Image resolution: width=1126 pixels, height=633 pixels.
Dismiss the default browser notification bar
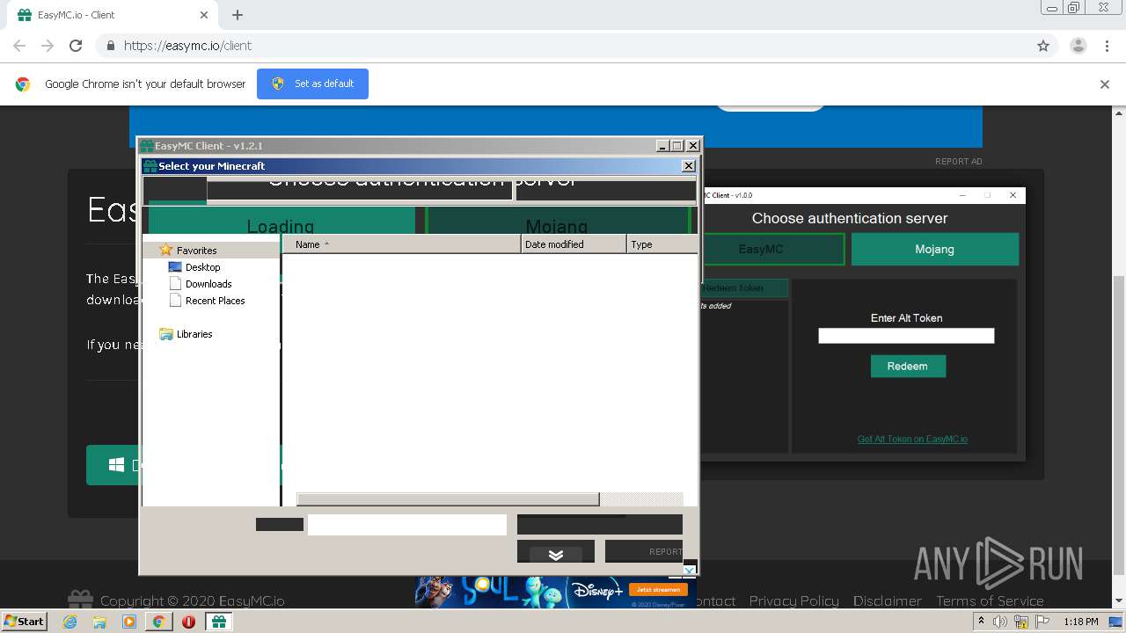[1105, 84]
